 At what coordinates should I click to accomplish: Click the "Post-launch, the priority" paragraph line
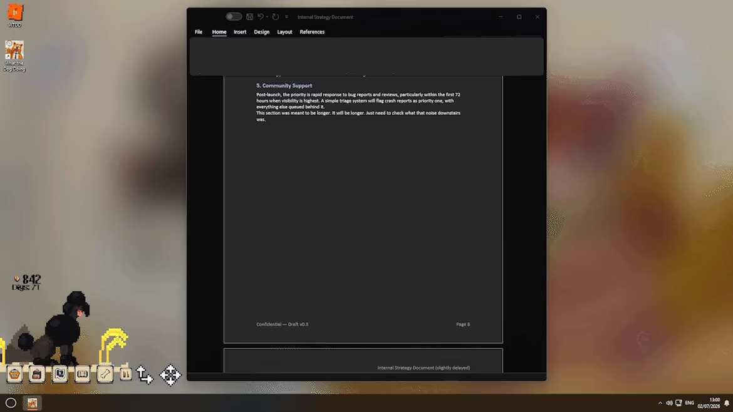click(x=358, y=95)
